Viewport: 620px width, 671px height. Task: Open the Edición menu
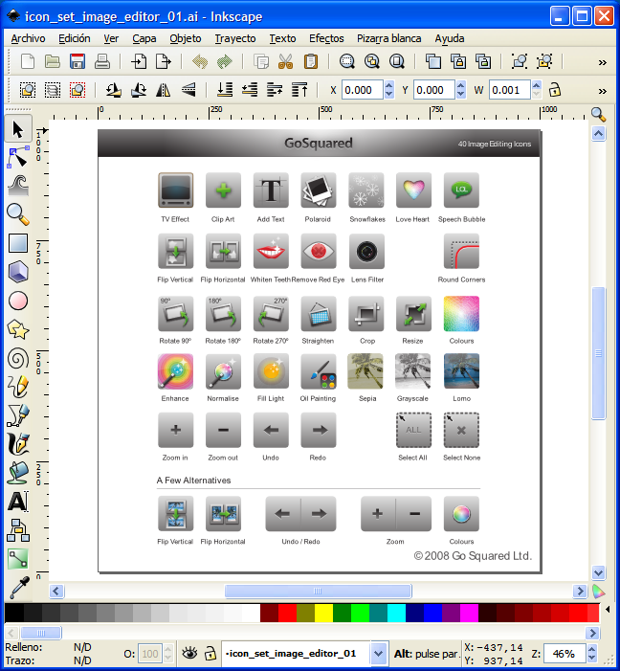75,38
